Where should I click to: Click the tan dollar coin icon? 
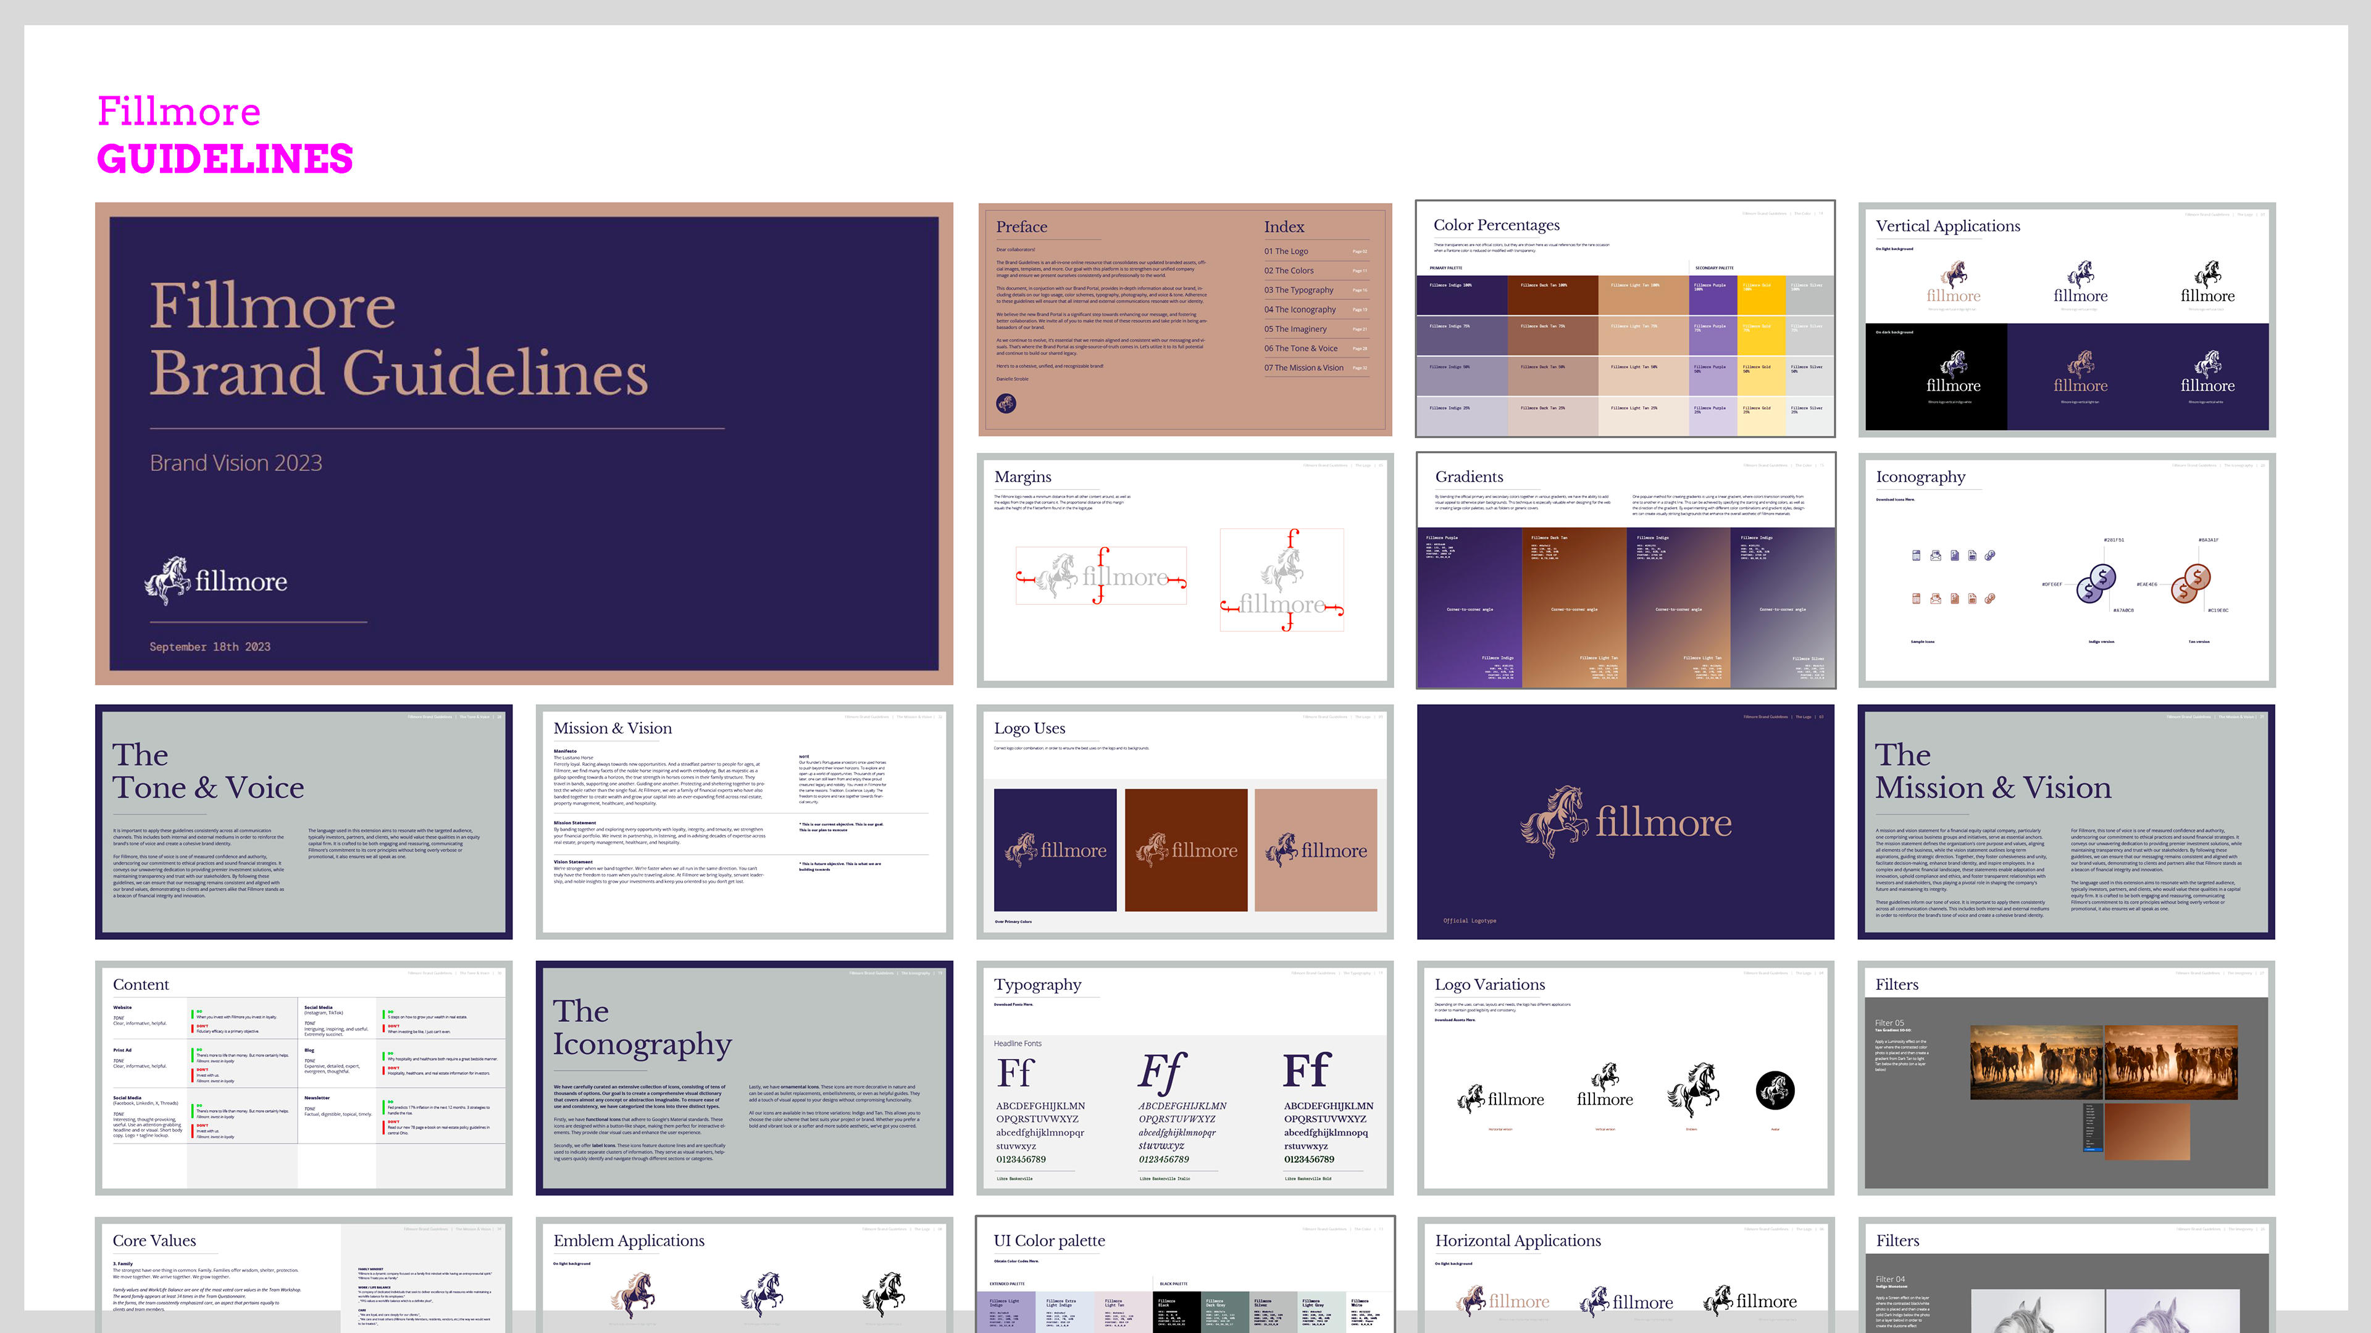[2191, 583]
